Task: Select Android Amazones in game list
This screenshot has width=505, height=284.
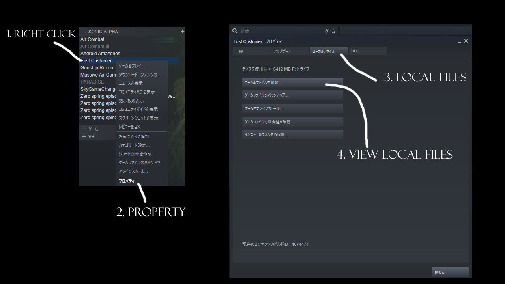Action: tap(100, 53)
